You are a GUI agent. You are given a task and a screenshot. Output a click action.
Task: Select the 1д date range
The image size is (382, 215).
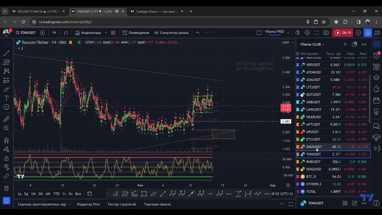pos(19,194)
